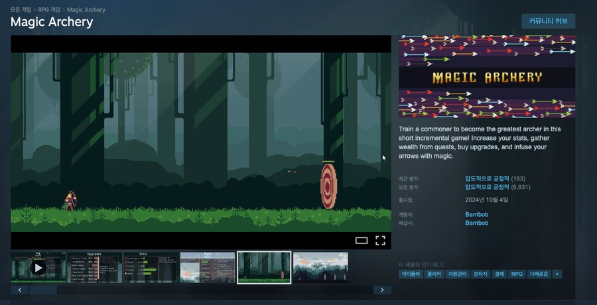Open the RPG 게임 breadcrumb link
Image resolution: width=597 pixels, height=305 pixels.
tap(50, 10)
